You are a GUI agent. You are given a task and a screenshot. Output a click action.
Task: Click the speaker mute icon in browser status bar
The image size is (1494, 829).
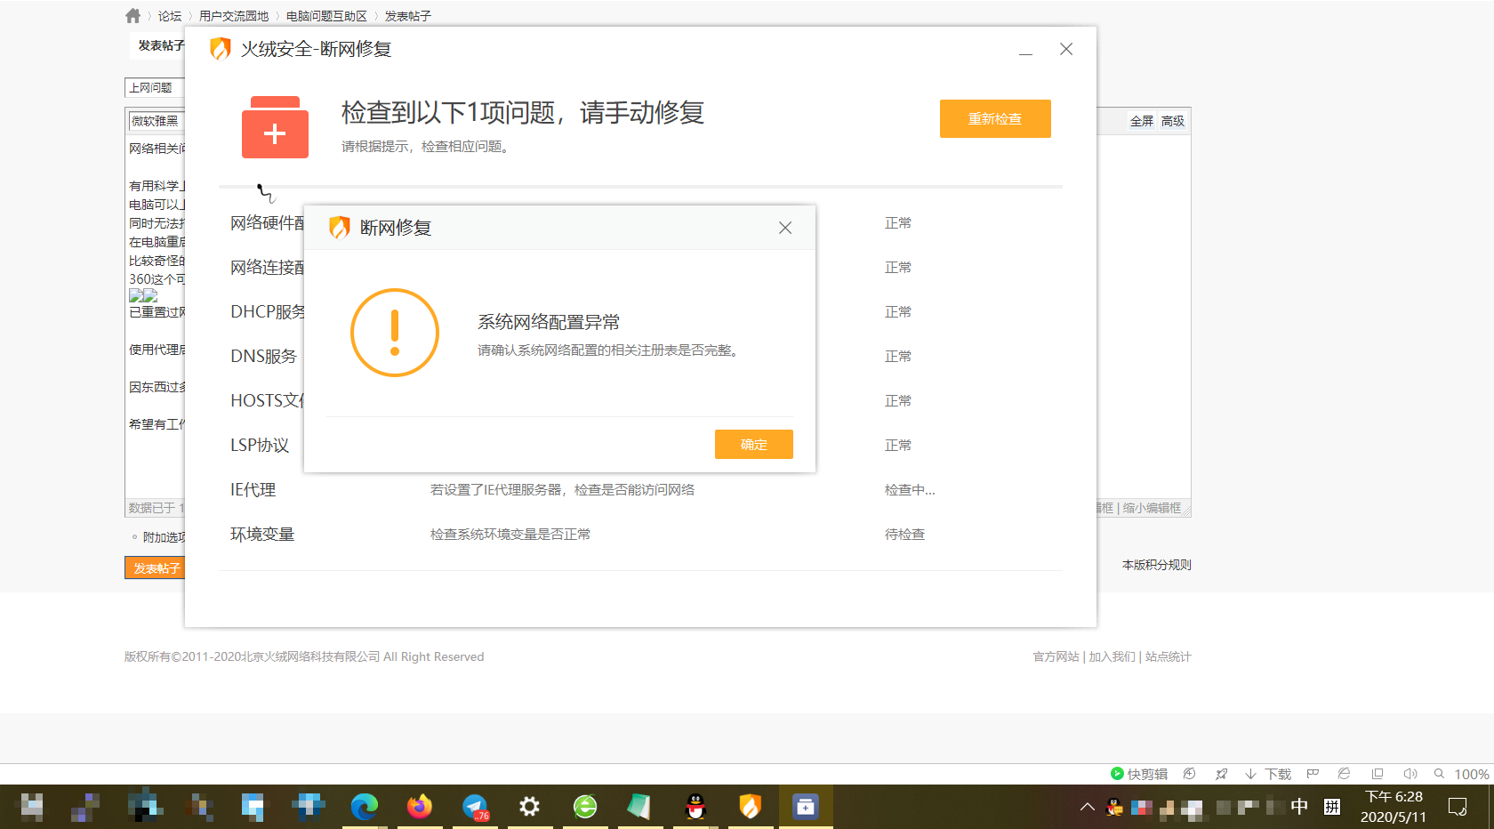click(x=1410, y=774)
